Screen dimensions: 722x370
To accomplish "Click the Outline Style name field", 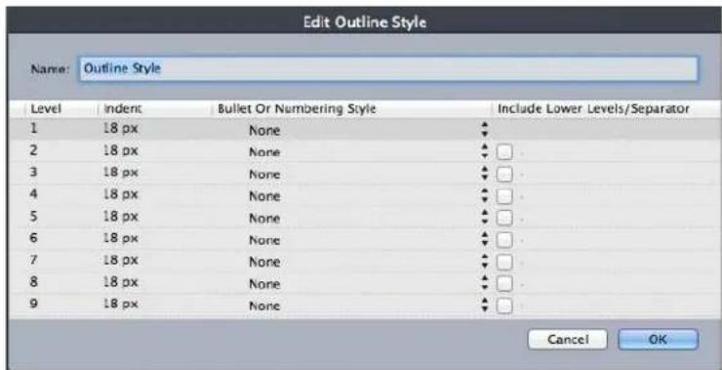I will (x=388, y=69).
